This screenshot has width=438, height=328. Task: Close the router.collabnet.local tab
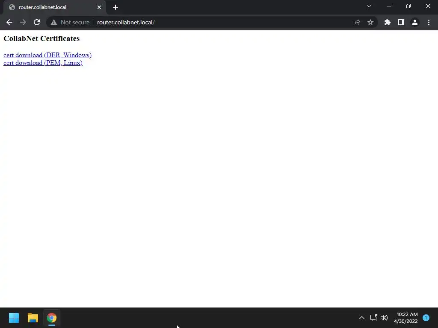(x=99, y=7)
